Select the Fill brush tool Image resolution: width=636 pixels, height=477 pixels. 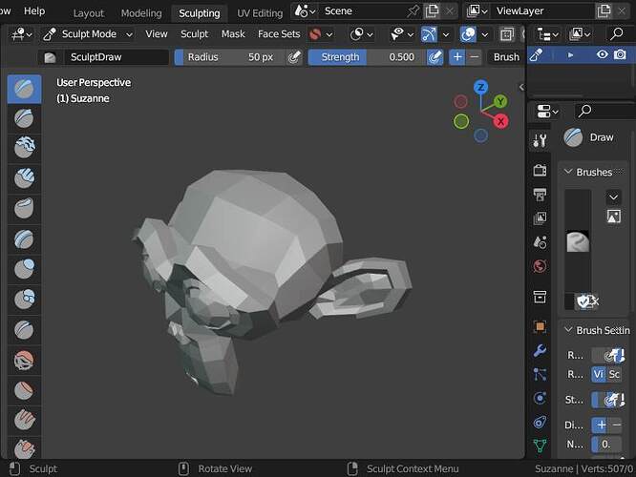(x=24, y=421)
